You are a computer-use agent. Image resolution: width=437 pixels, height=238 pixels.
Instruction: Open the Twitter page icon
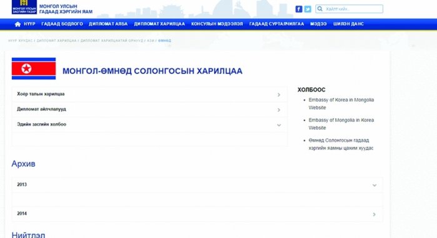click(x=307, y=9)
